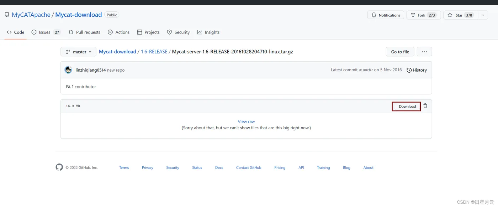Open the Security tab
The width and height of the screenshot is (498, 207).
(x=179, y=32)
